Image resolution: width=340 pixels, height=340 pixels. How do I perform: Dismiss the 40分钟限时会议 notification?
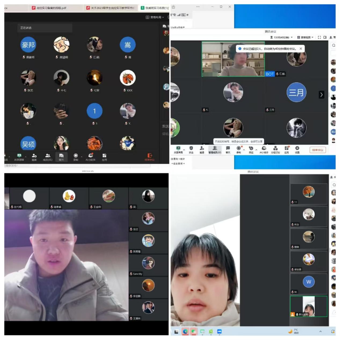click(301, 49)
